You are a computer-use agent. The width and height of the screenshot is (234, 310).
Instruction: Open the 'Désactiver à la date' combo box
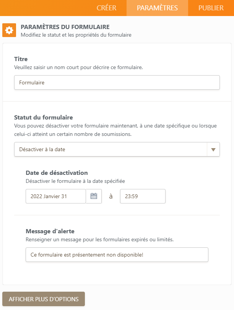[110, 149]
